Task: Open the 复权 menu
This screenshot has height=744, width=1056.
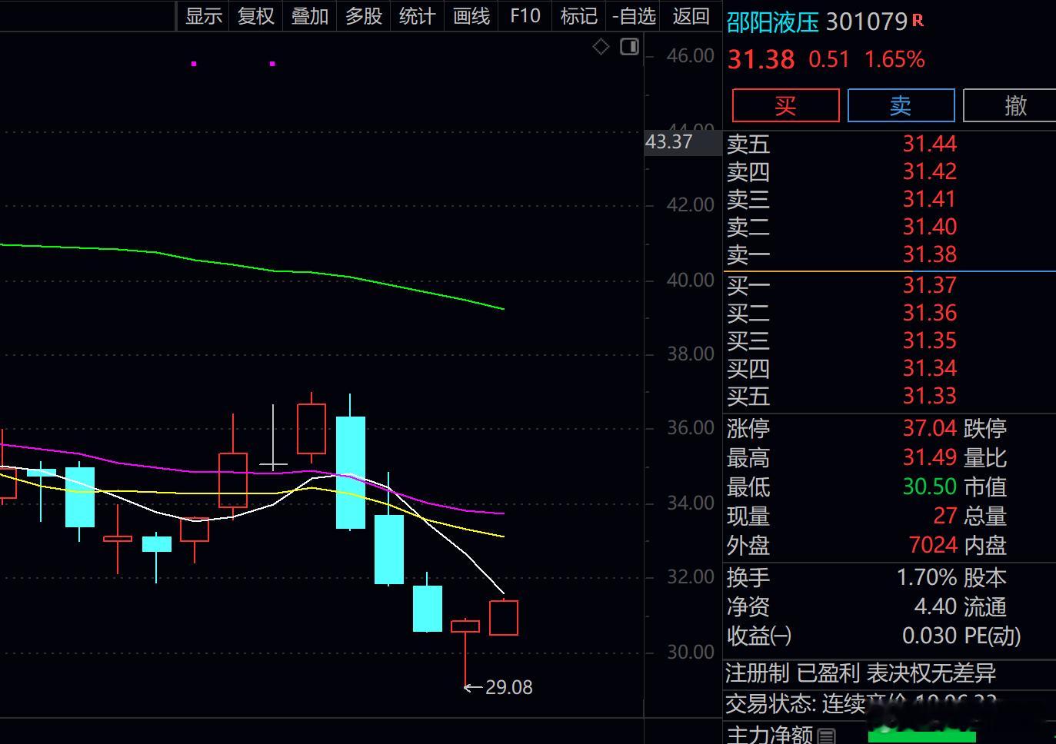Action: point(256,16)
